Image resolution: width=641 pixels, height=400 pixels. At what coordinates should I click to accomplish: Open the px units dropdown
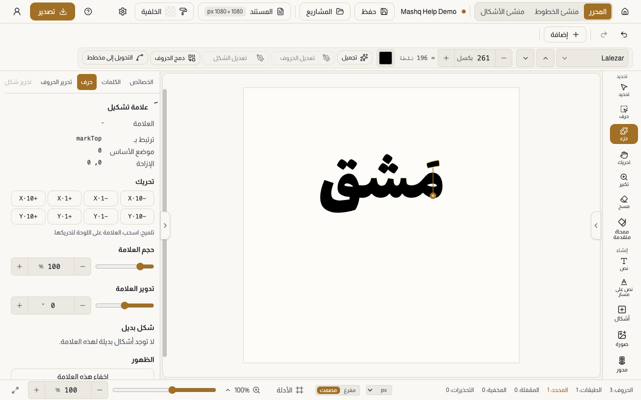pyautogui.click(x=379, y=390)
